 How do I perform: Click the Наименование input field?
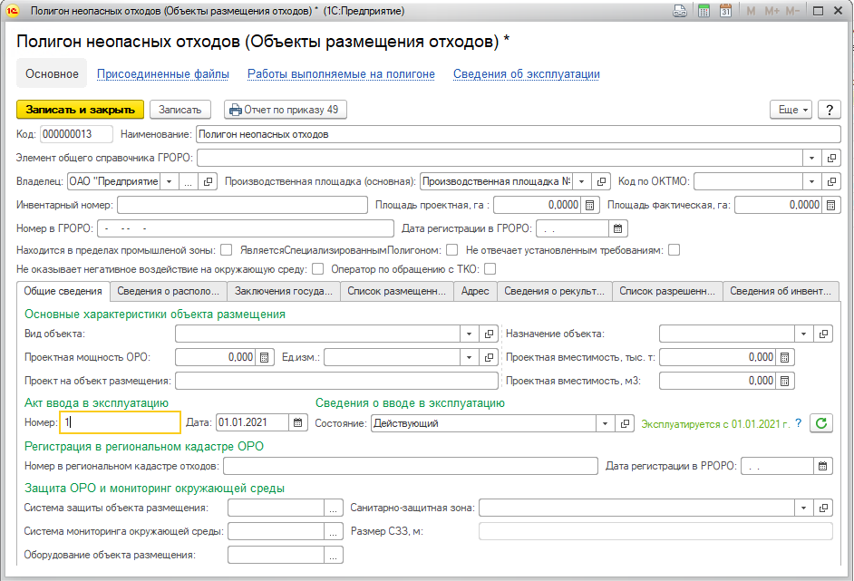pos(518,134)
